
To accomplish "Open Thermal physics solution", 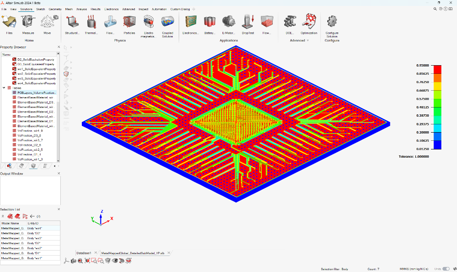I will coord(91,25).
